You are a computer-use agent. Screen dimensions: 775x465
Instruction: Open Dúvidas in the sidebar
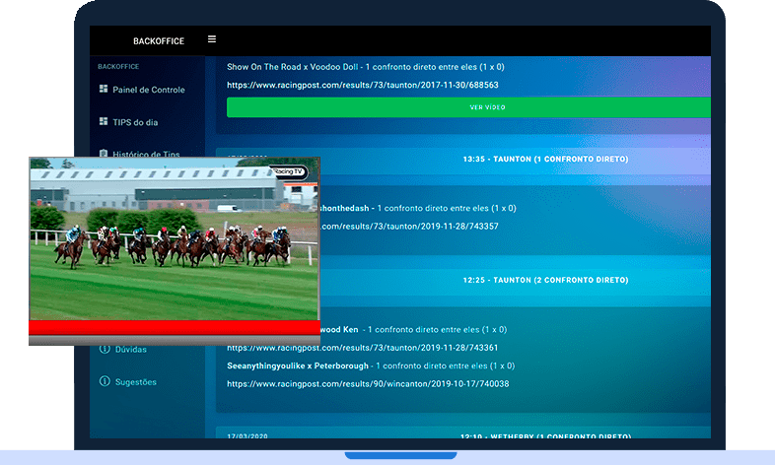pos(130,350)
